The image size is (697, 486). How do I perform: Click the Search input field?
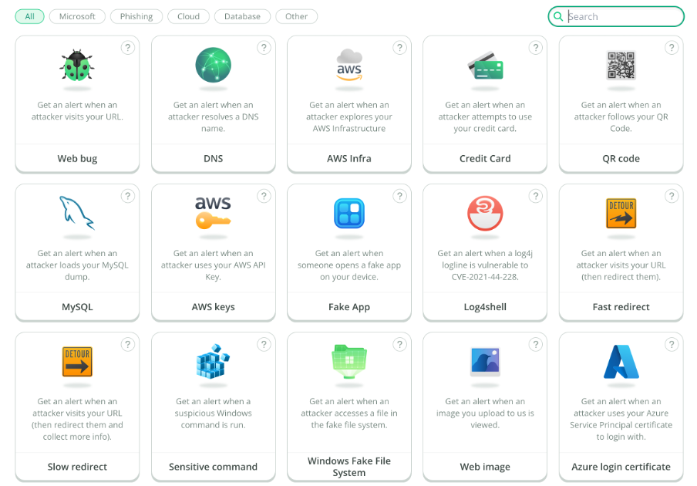coord(622,16)
